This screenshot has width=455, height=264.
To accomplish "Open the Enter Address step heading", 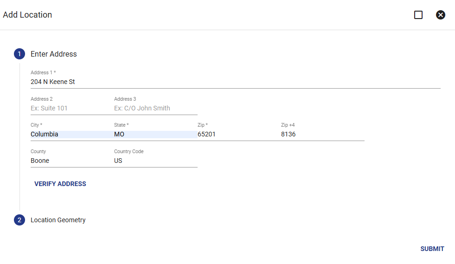I will click(54, 54).
